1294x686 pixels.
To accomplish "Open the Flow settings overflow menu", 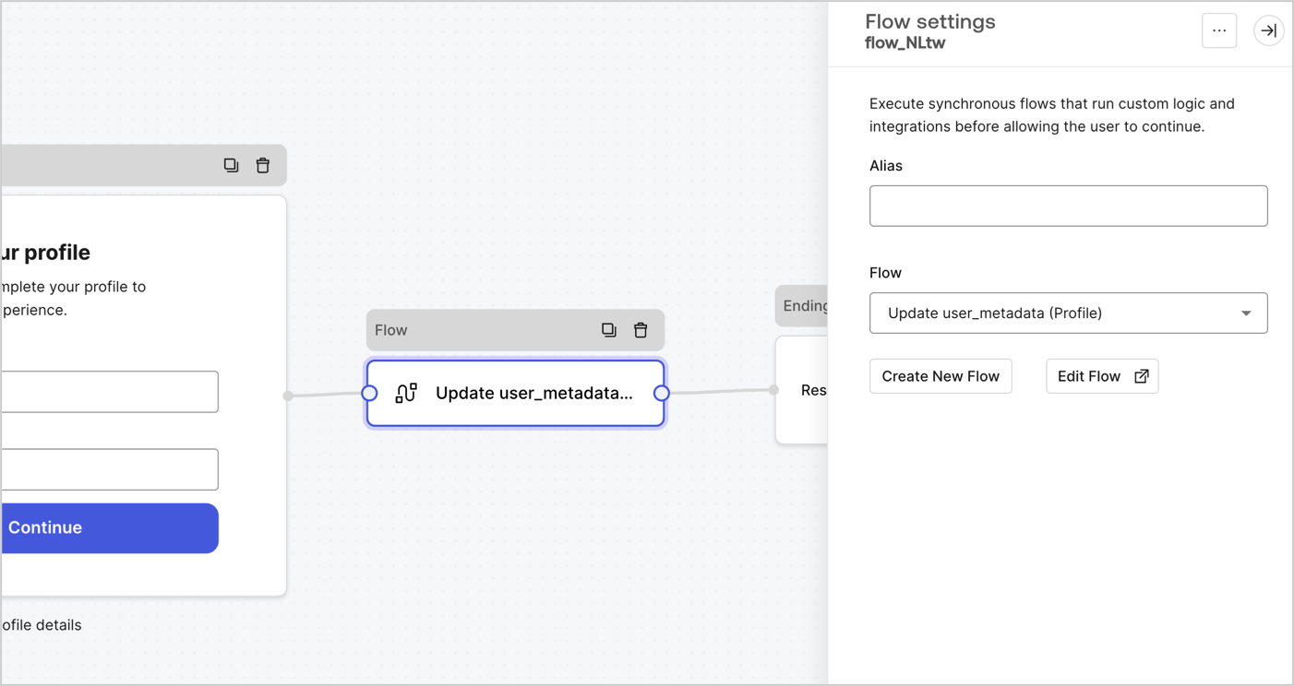I will (x=1218, y=30).
